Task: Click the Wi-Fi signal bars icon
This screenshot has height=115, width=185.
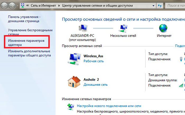Action: point(181,86)
